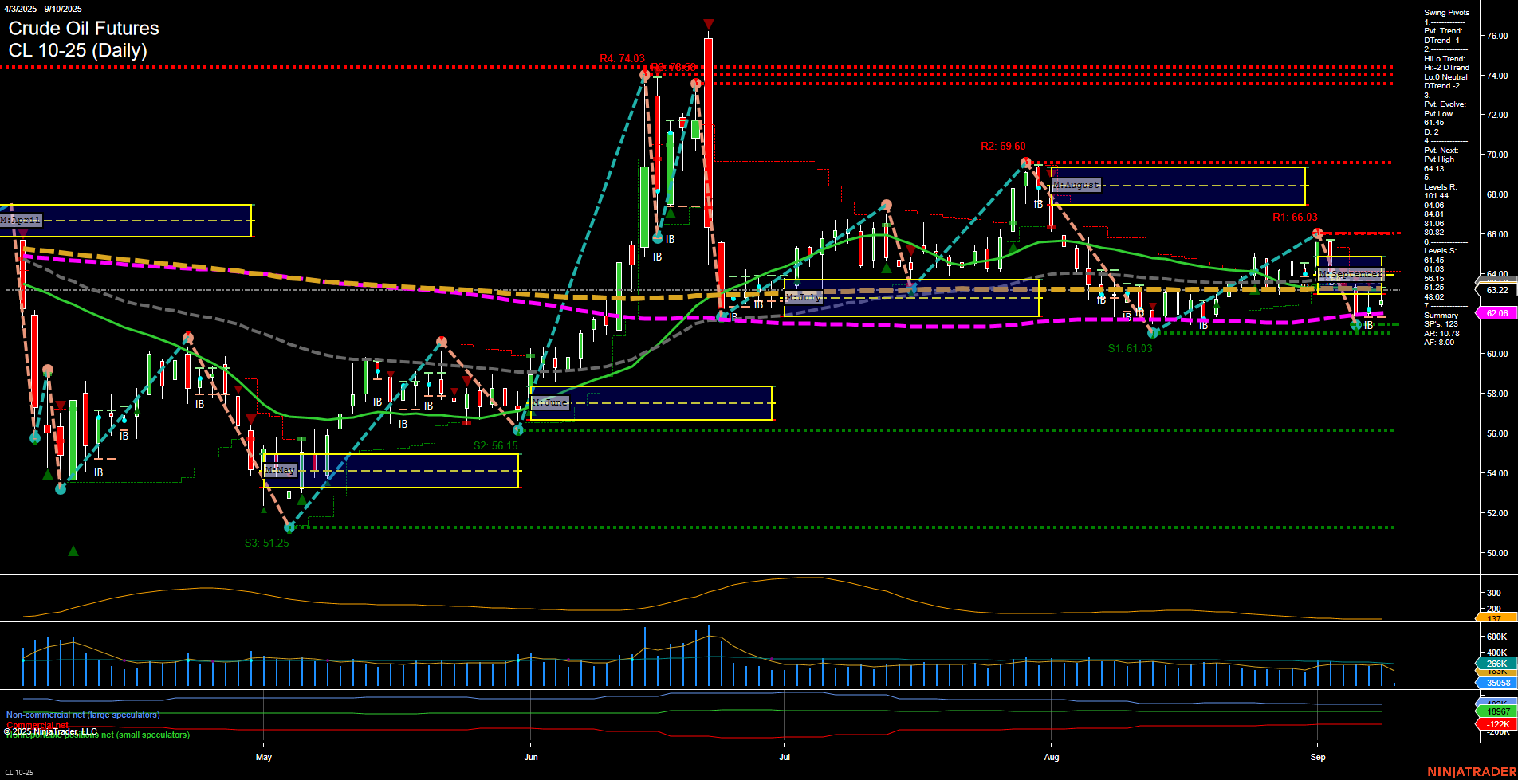Viewport: 1518px width, 780px height.
Task: Click the Swing Pivots summary panel
Action: click(1445, 12)
